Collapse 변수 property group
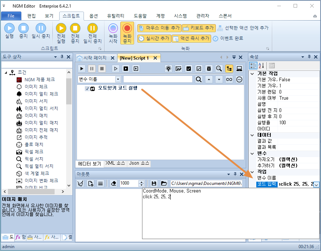This screenshot has height=251, width=321. pyautogui.click(x=252, y=153)
